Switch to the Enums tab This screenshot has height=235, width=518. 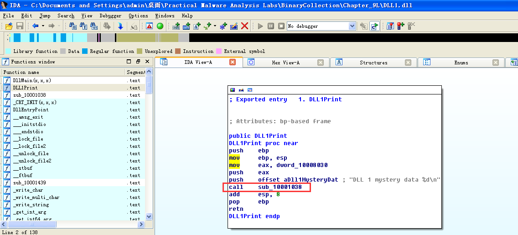461,63
